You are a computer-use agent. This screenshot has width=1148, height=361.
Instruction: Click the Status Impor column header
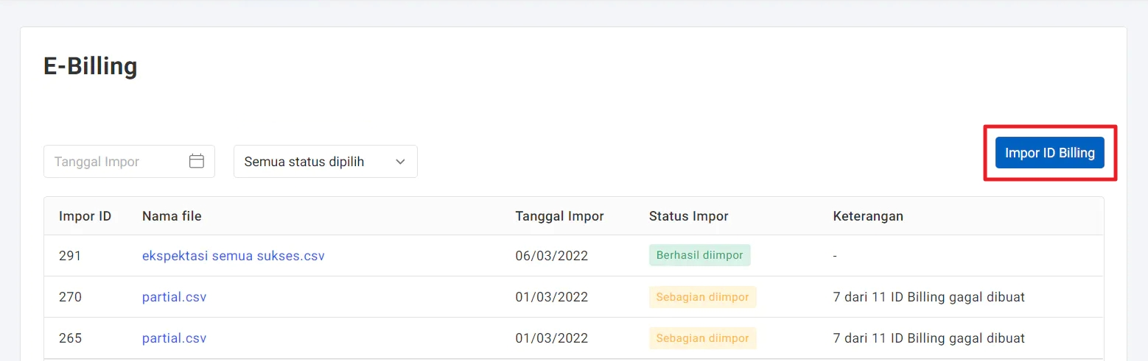[688, 216]
